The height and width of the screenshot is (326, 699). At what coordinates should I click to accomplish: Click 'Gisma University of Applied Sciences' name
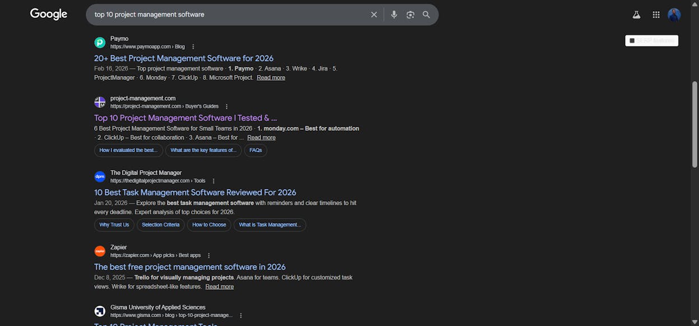click(158, 308)
